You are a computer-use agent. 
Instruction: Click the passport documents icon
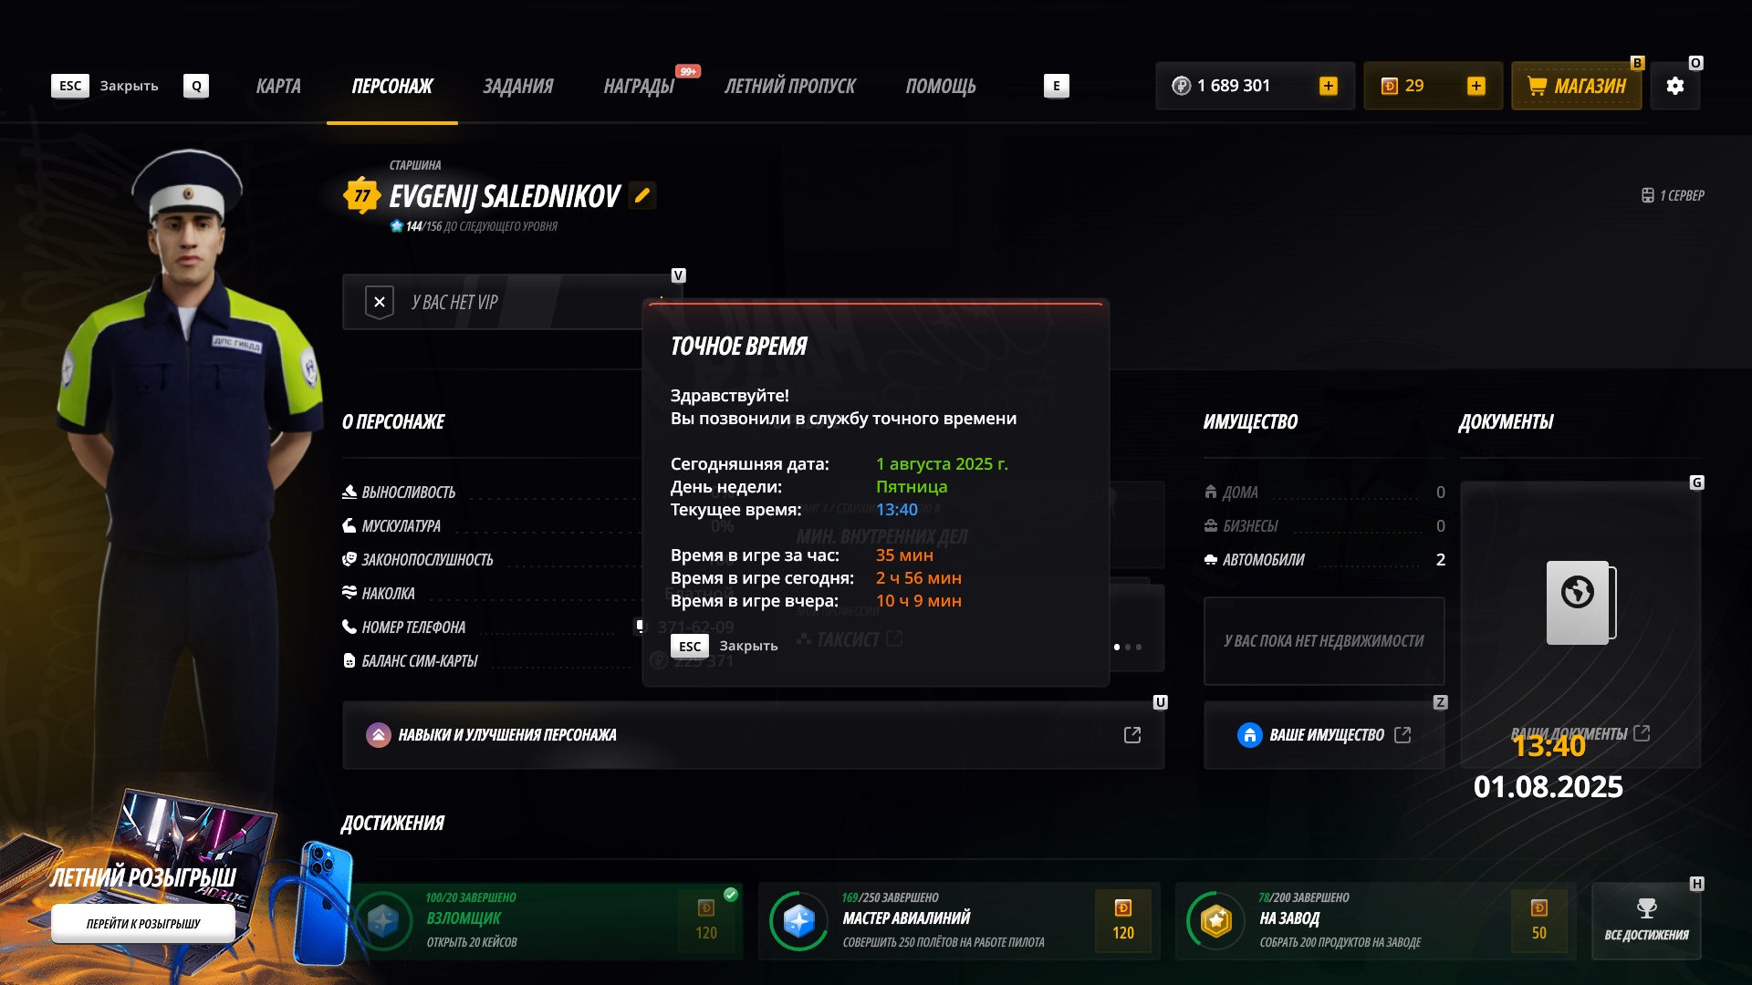pyautogui.click(x=1580, y=602)
